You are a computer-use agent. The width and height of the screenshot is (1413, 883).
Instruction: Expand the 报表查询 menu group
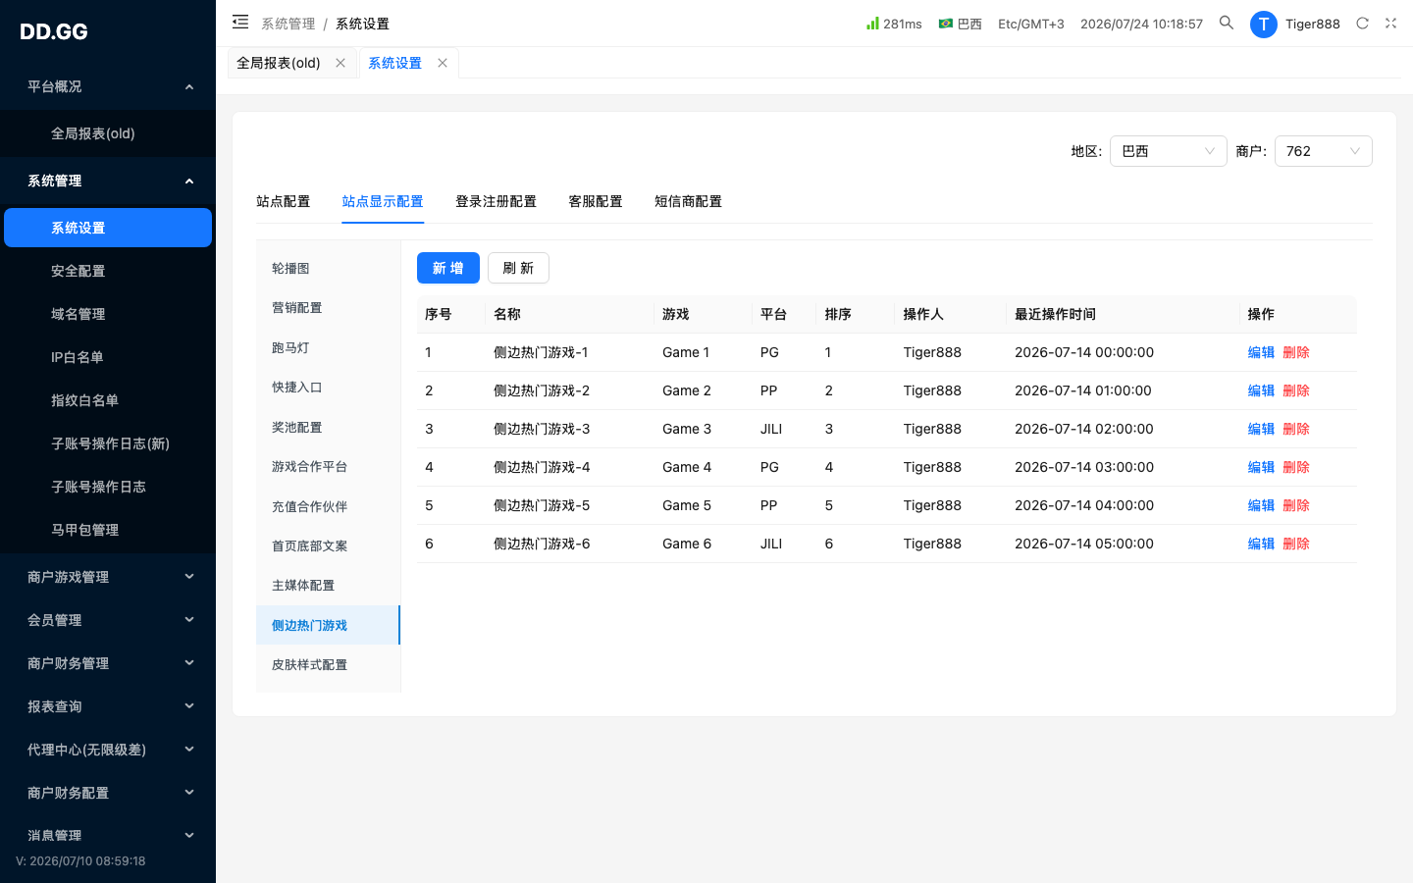pyautogui.click(x=108, y=706)
